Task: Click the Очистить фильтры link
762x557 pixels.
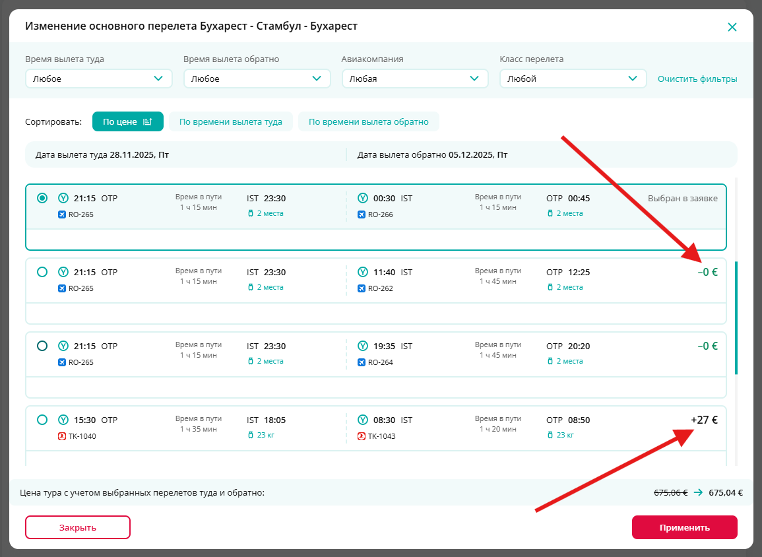Action: (697, 79)
